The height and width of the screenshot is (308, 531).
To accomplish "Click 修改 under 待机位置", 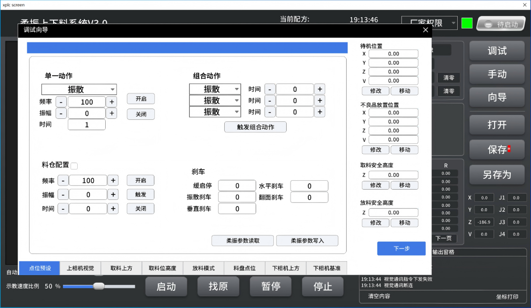I will click(x=376, y=91).
